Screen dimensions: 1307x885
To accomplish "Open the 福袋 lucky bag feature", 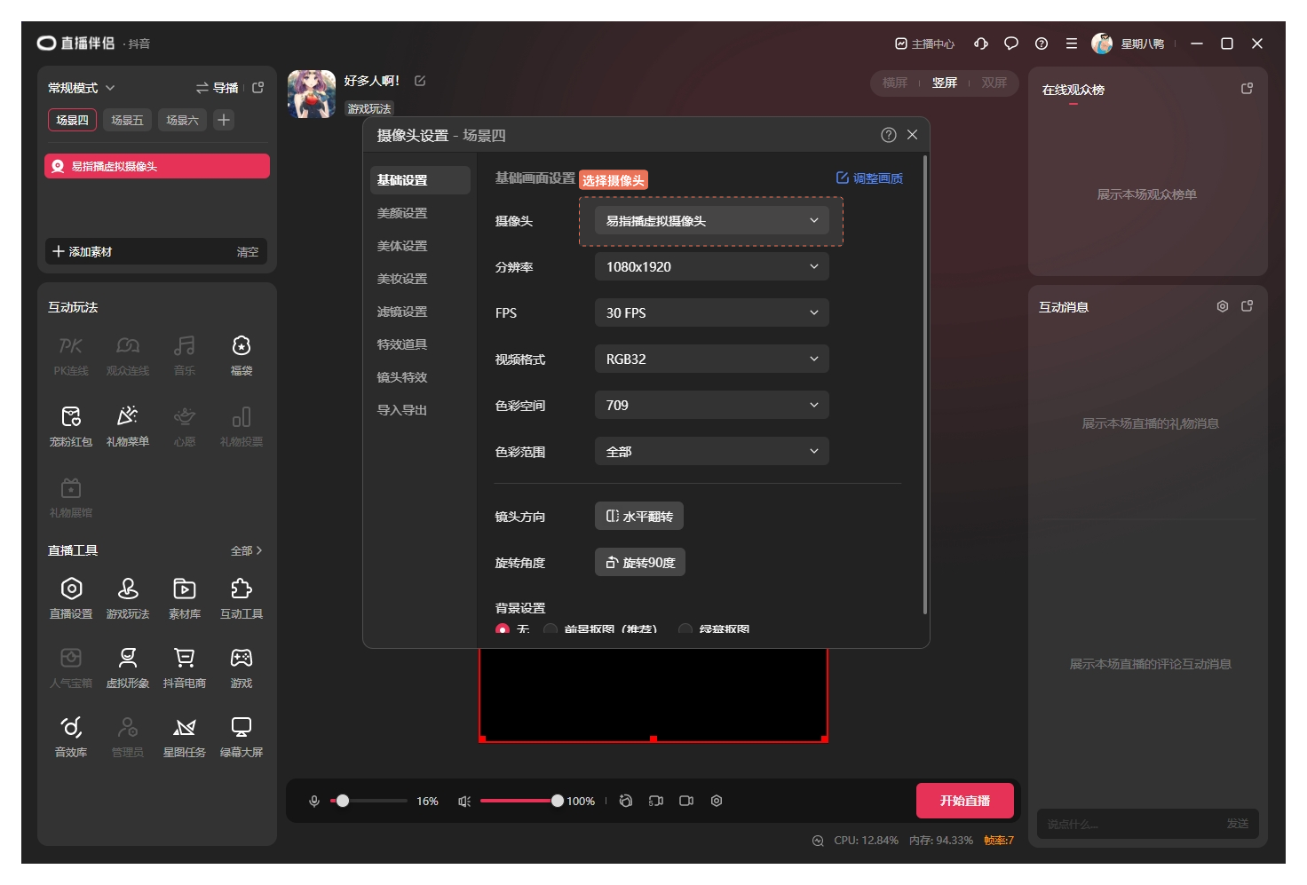I will (242, 355).
